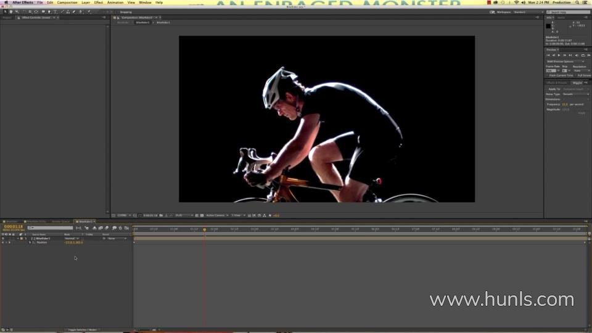Switch to Effects & Presets tab

[557, 83]
